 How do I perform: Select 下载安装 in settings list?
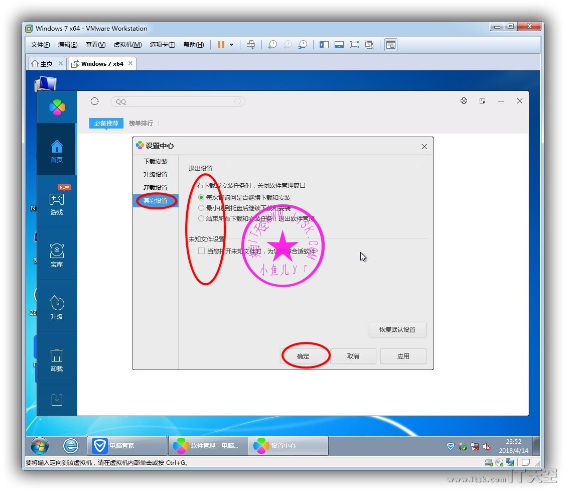156,162
